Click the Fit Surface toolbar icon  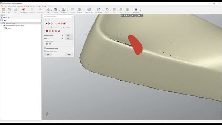[72, 9]
